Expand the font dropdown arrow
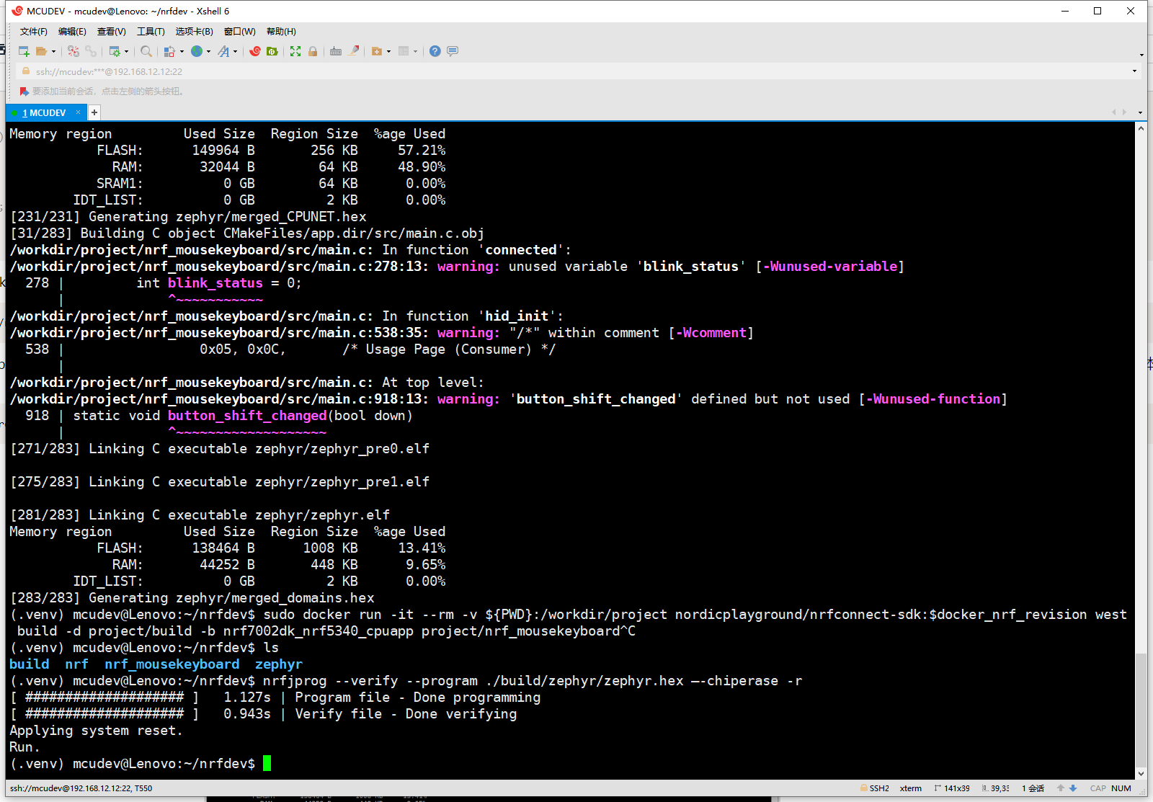Viewport: 1153px width, 802px height. pyautogui.click(x=235, y=51)
